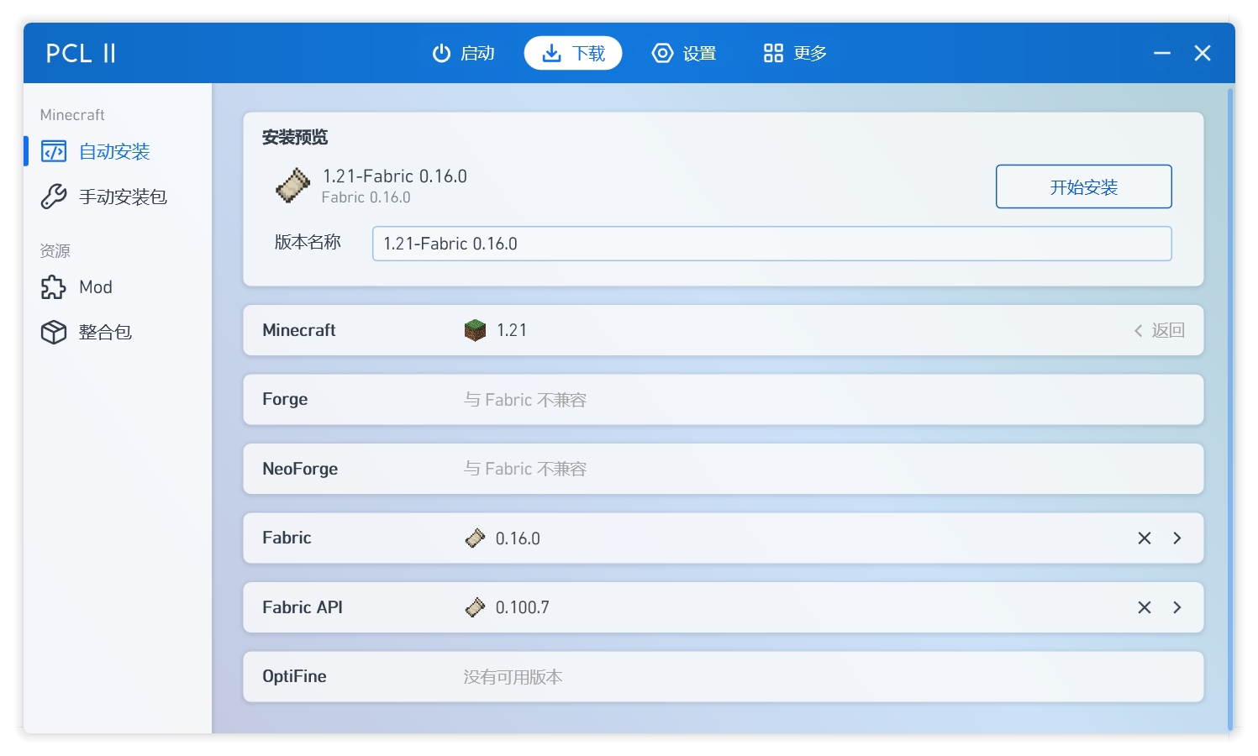This screenshot has width=1258, height=756.
Task: Click 返回 on the Minecraft row
Action: coord(1159,330)
